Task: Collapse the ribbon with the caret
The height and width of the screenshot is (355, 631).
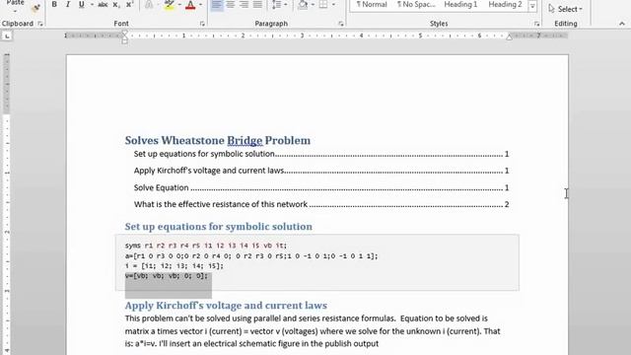Action: click(x=622, y=24)
